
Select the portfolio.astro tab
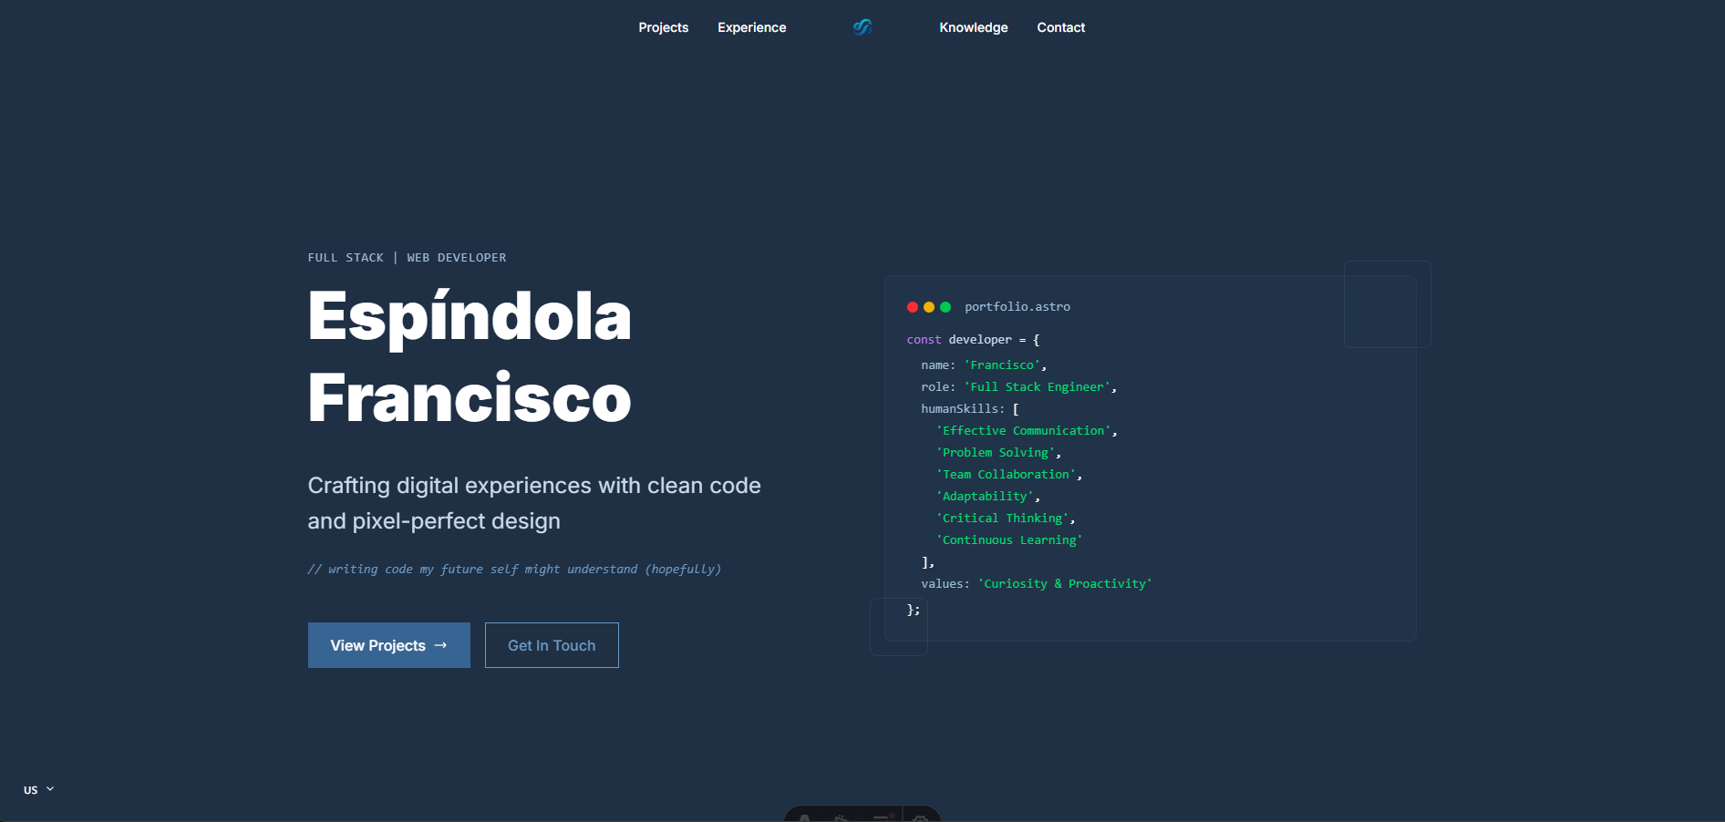[1017, 306]
